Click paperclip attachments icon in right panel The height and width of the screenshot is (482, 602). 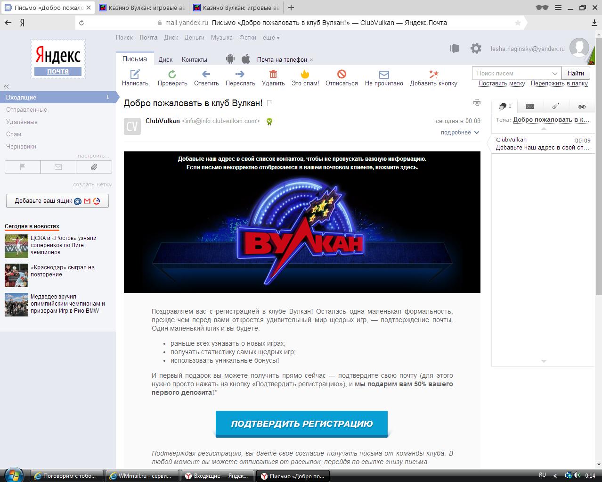click(556, 107)
